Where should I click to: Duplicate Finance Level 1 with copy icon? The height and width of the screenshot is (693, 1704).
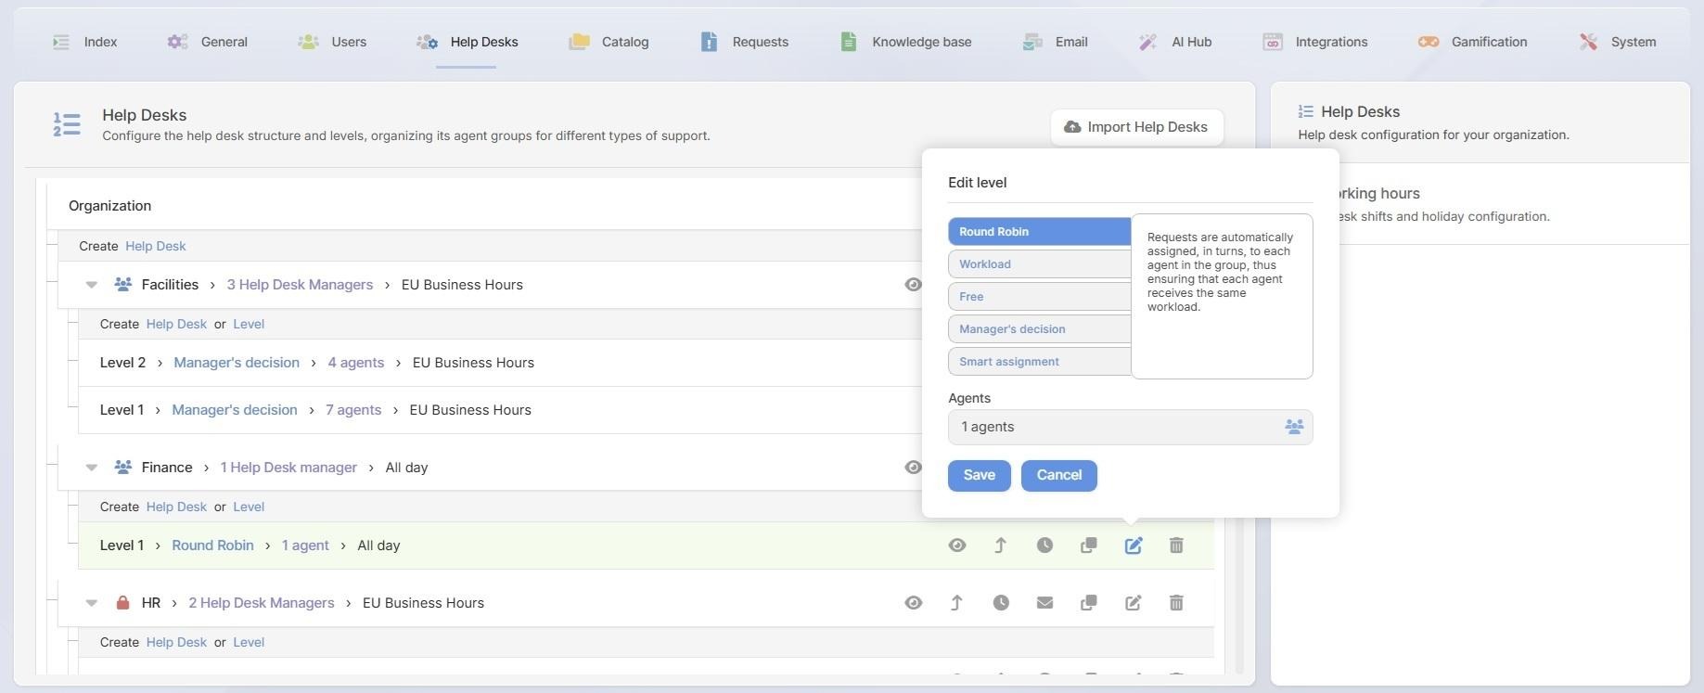pyautogui.click(x=1089, y=545)
